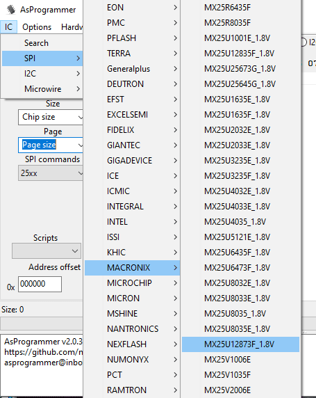The height and width of the screenshot is (398, 316).
Task: Choose chip MX25U1635E_1.8V
Action: (240, 99)
